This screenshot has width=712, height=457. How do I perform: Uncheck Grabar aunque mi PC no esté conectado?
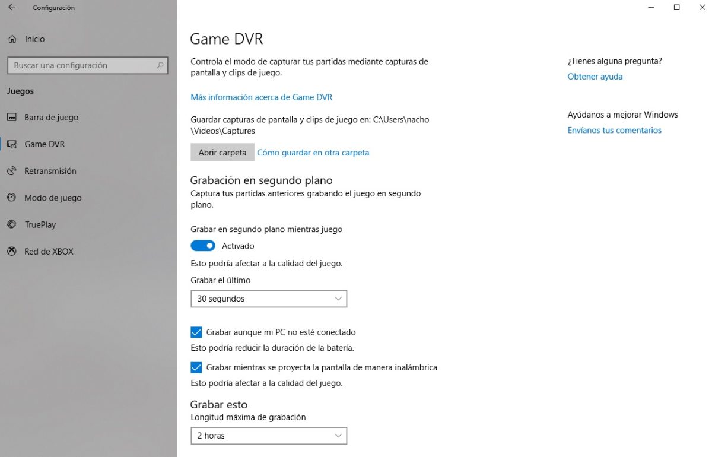[196, 332]
